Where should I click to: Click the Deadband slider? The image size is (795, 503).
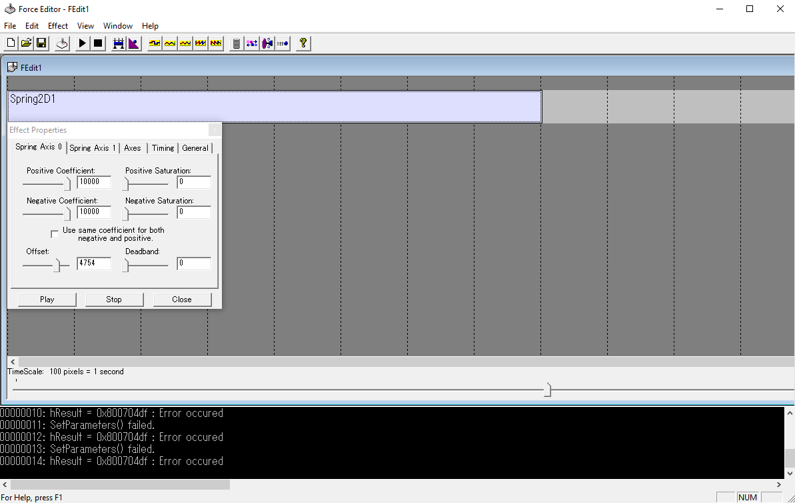point(145,265)
